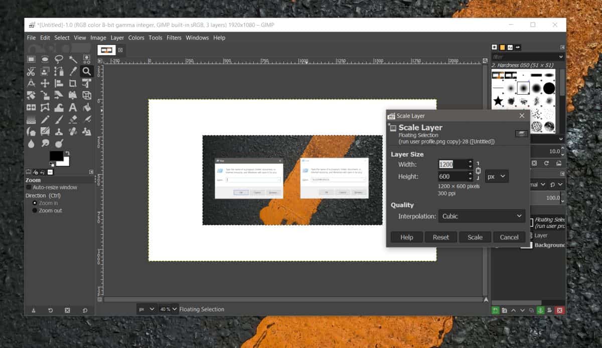The height and width of the screenshot is (348, 602).
Task: Select the Fuzzy Select tool
Action: pyautogui.click(x=72, y=59)
